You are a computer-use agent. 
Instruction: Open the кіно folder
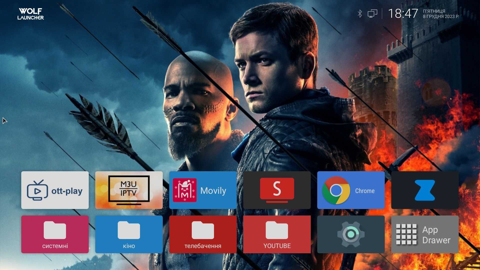tap(129, 234)
